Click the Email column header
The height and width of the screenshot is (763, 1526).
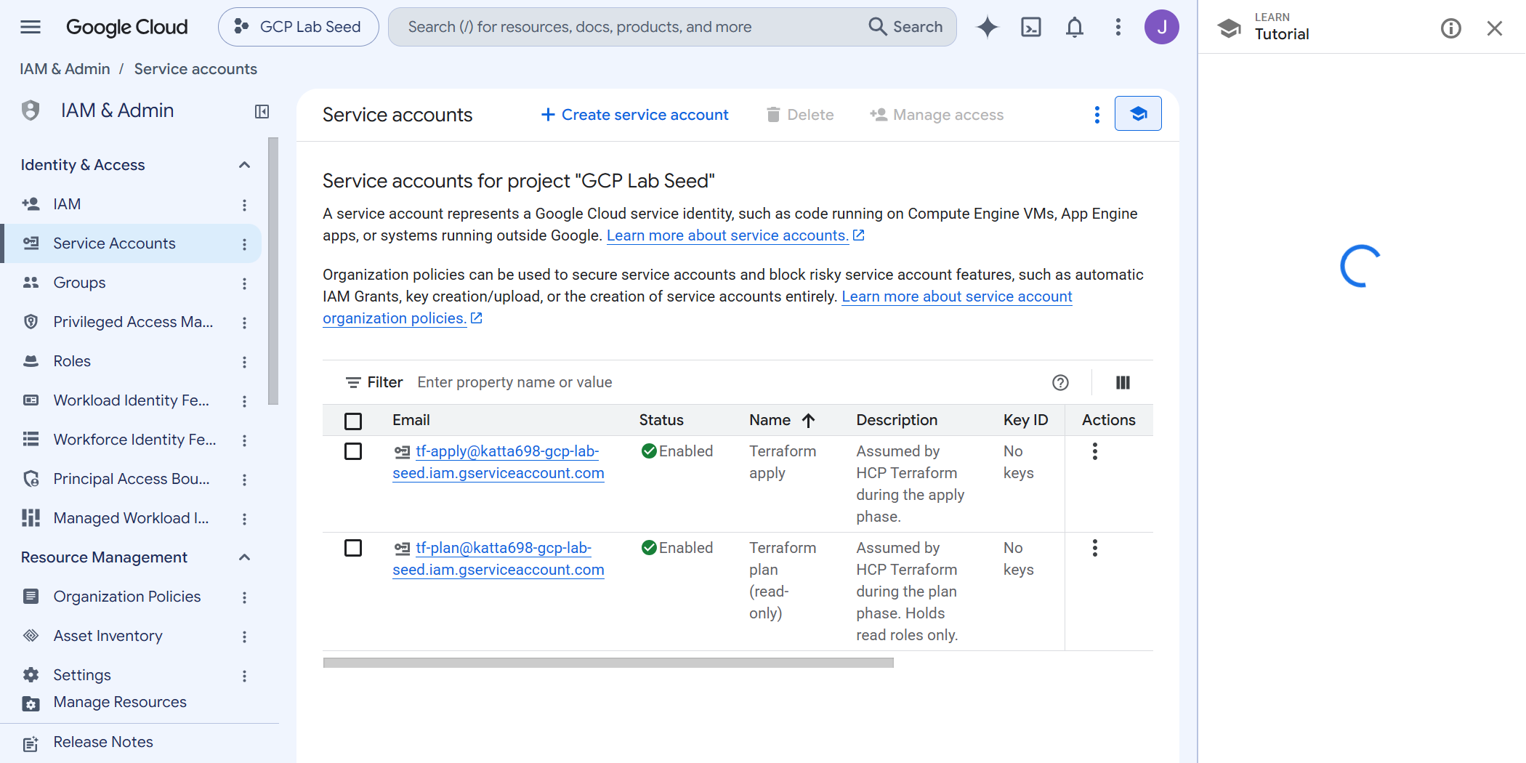[x=411, y=420]
